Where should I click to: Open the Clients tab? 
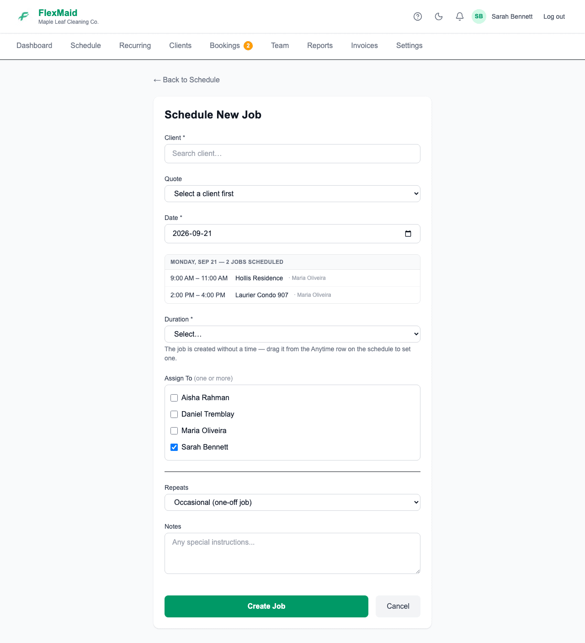coord(180,46)
